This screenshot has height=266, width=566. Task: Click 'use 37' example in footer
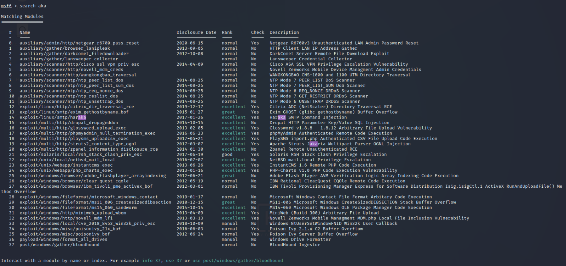(x=174, y=261)
